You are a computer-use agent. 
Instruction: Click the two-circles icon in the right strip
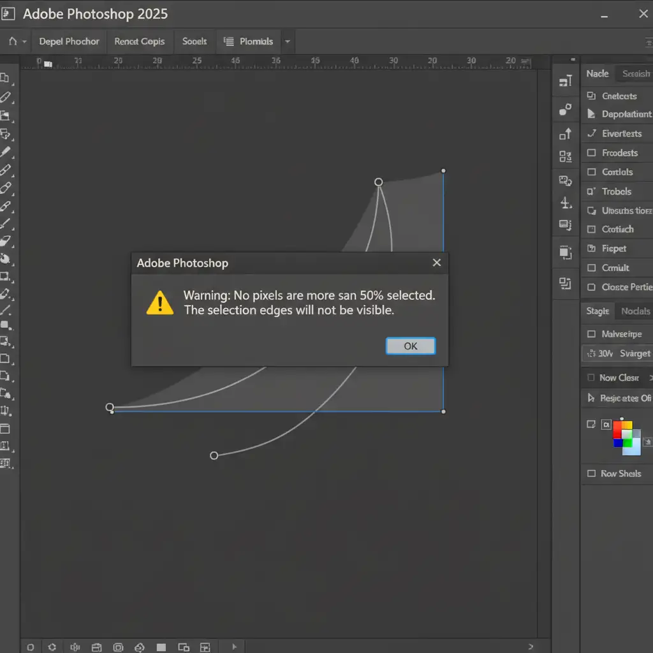(x=565, y=109)
